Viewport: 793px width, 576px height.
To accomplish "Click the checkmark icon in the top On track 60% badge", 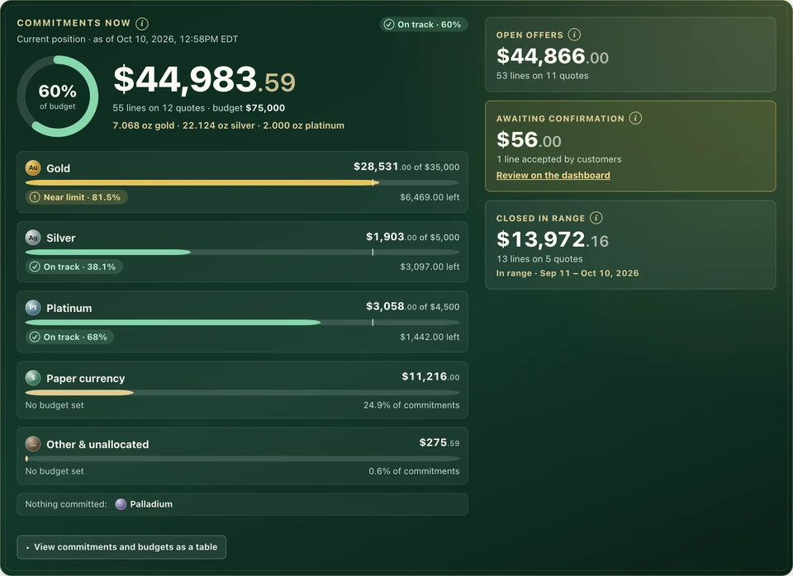I will [x=389, y=24].
